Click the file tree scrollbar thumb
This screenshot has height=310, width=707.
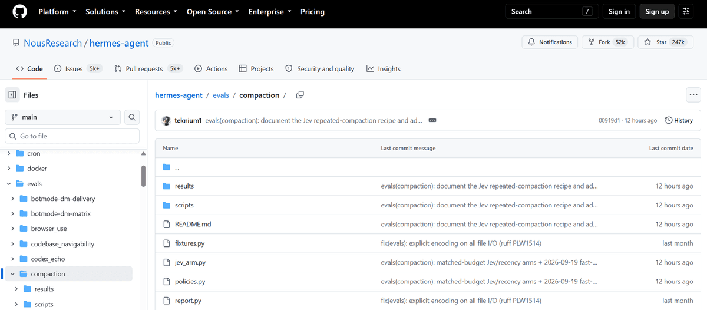click(143, 176)
